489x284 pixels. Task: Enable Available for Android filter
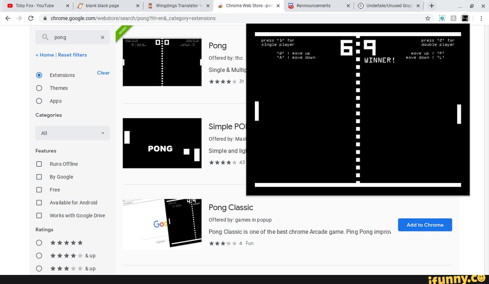[x=39, y=202]
